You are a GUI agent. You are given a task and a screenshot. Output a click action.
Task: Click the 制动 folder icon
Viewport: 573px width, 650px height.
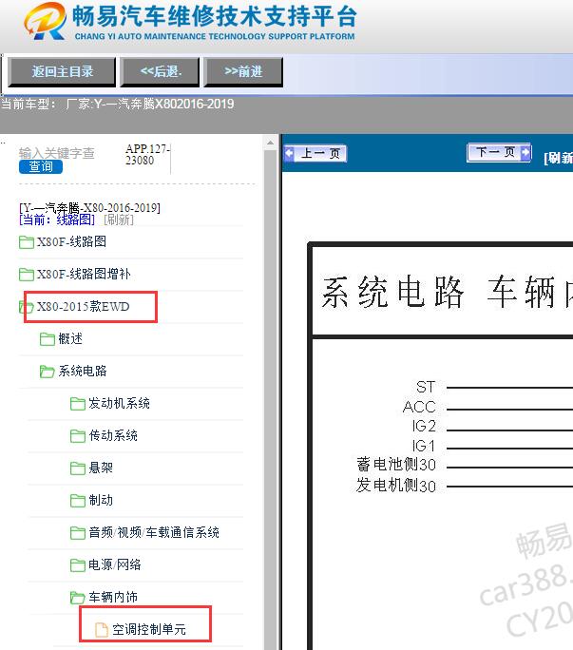[78, 501]
